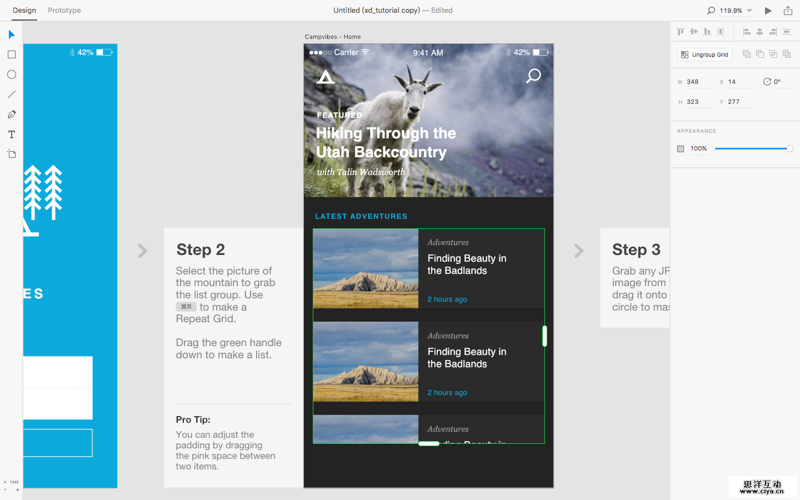
Task: Click the Ungroup Grid button
Action: coord(705,54)
